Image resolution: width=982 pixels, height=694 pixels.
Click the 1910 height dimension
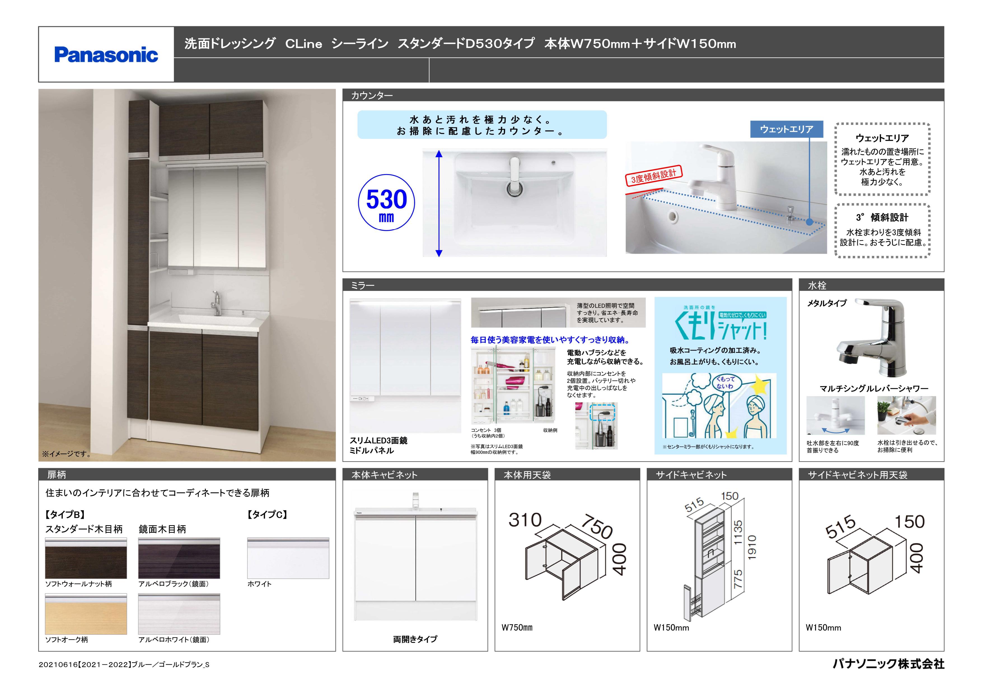point(752,548)
